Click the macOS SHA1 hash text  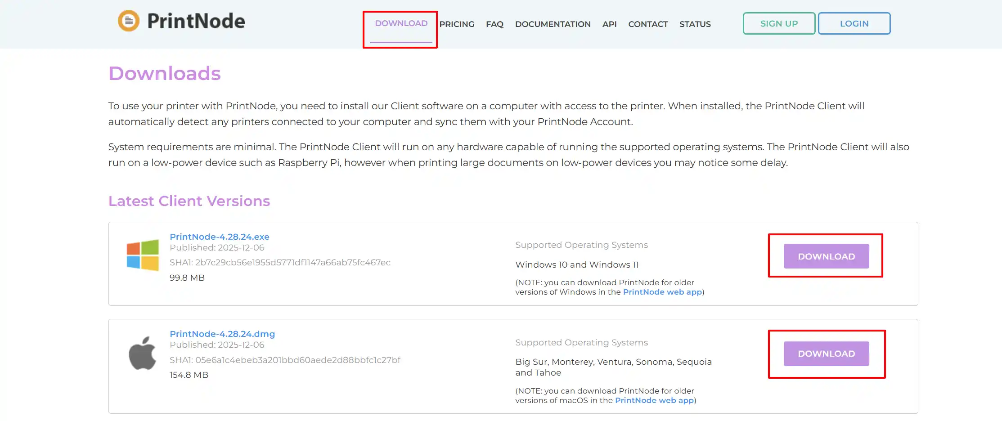(x=285, y=360)
